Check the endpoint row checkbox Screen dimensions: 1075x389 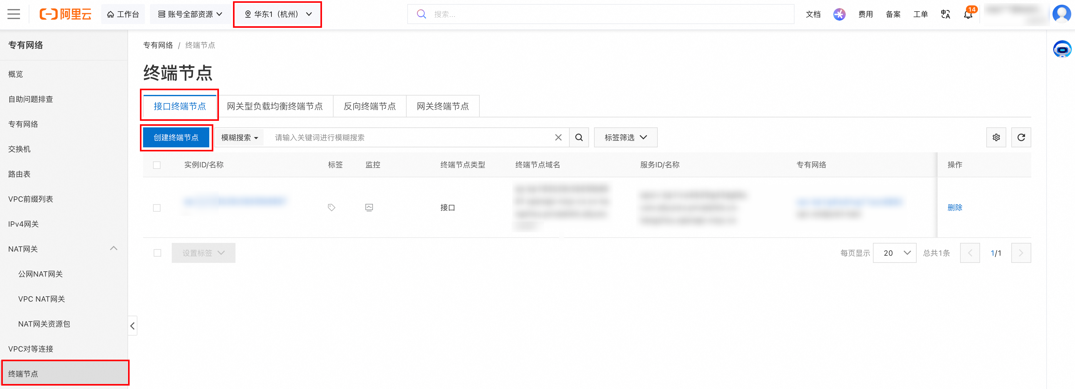pos(157,208)
